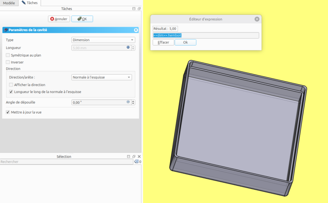Close the Éditeur d'expression dialog
The width and height of the screenshot is (328, 203).
click(x=257, y=19)
